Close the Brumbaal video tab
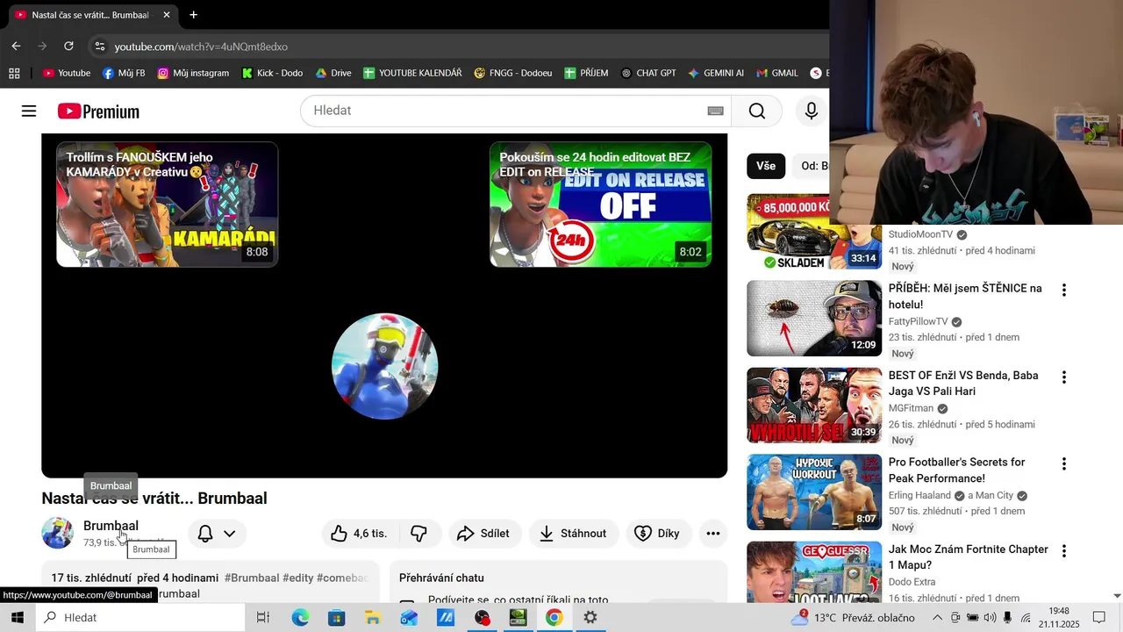The image size is (1123, 632). coord(167,15)
